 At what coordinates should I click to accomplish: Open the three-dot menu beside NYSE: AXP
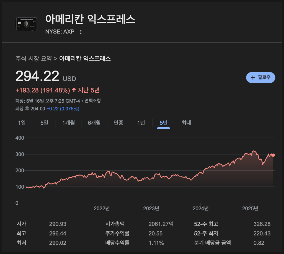point(81,32)
